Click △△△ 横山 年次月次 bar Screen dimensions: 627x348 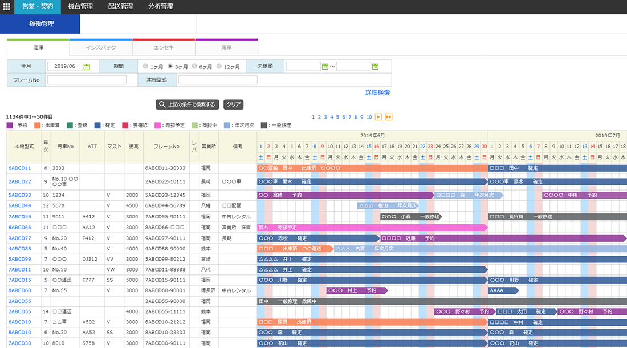(388, 205)
